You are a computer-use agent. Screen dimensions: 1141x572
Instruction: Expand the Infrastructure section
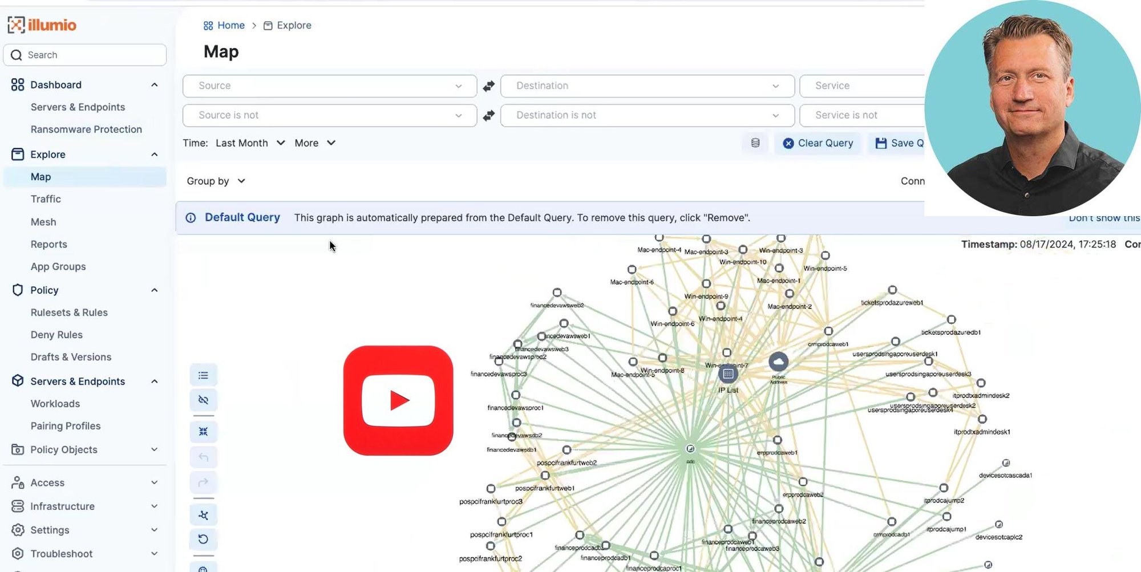pos(155,506)
